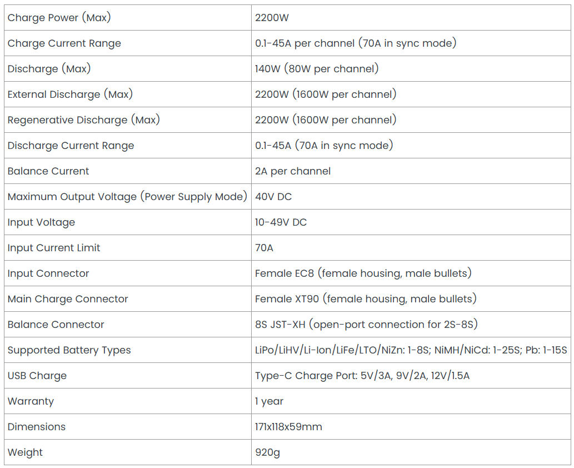Select the Input Current Limit label
Image resolution: width=574 pixels, height=468 pixels.
click(x=53, y=248)
